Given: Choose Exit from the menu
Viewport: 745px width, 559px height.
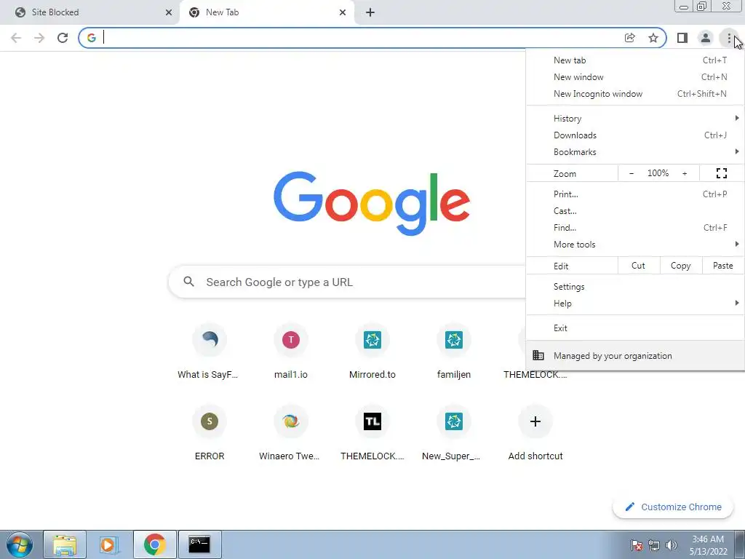Looking at the screenshot, I should (635, 328).
